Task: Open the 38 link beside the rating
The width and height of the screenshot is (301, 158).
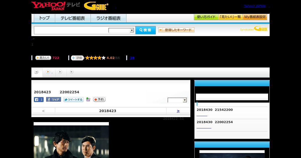Action: (132, 58)
